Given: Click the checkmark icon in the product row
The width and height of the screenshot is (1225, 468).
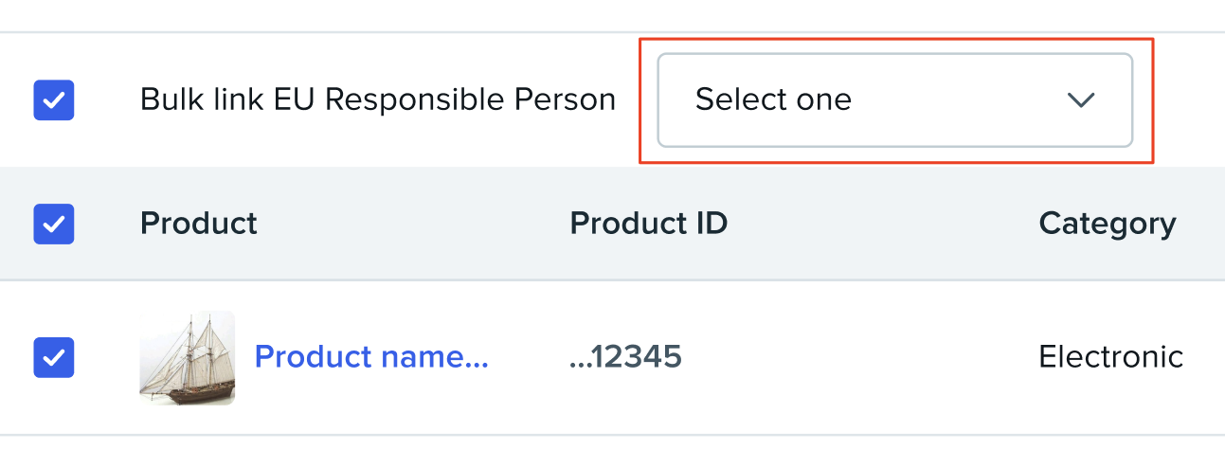Looking at the screenshot, I should pos(54,357).
